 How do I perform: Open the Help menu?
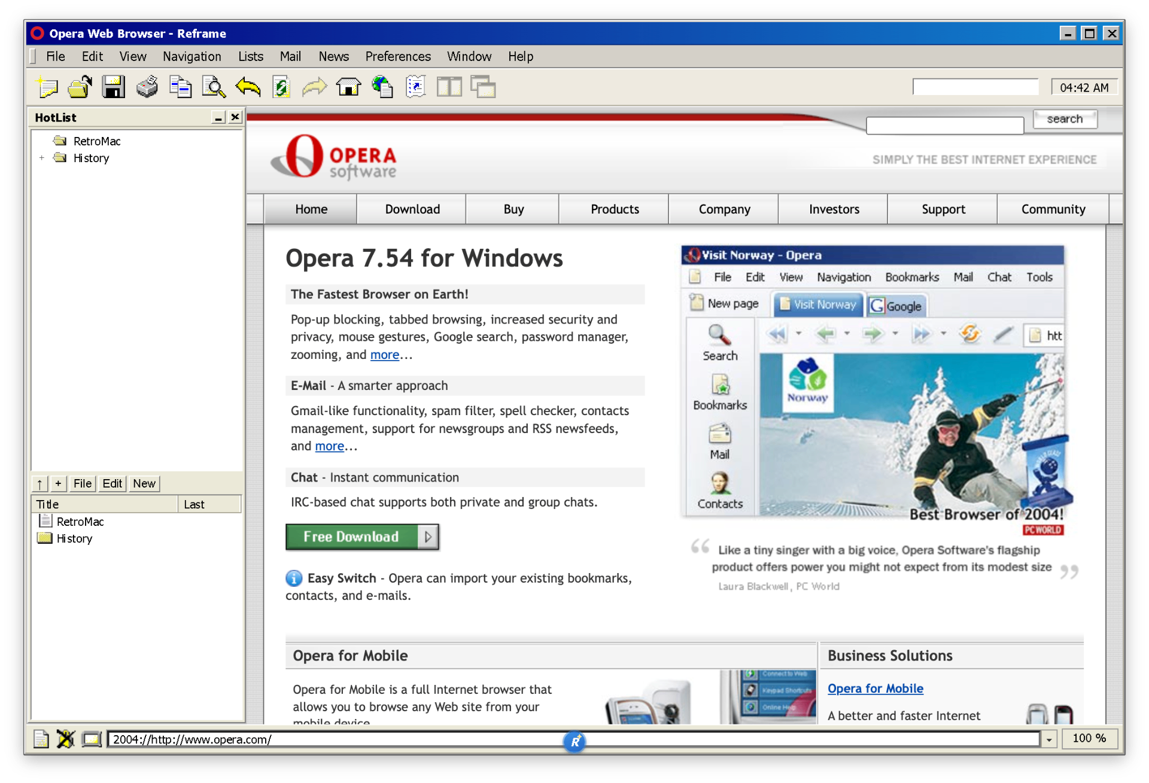pyautogui.click(x=521, y=56)
